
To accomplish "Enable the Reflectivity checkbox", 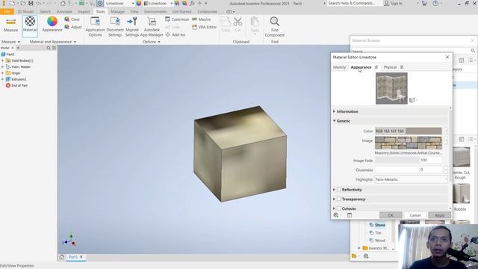I will click(x=338, y=190).
